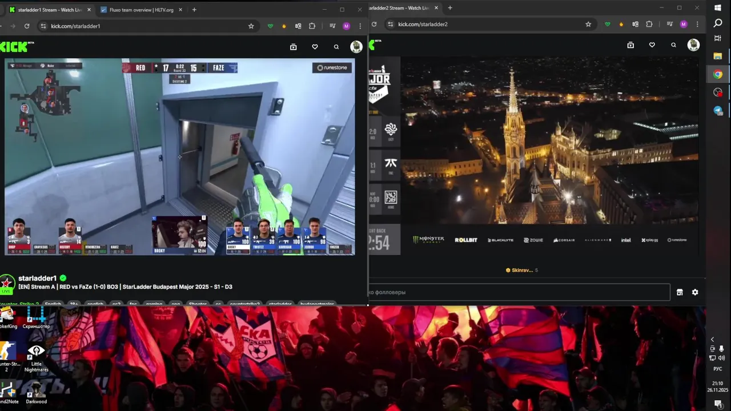
Task: Open the Windows Start menu
Action: tap(718, 7)
